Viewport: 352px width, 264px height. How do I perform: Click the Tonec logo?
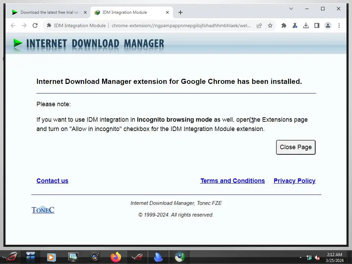tap(43, 210)
